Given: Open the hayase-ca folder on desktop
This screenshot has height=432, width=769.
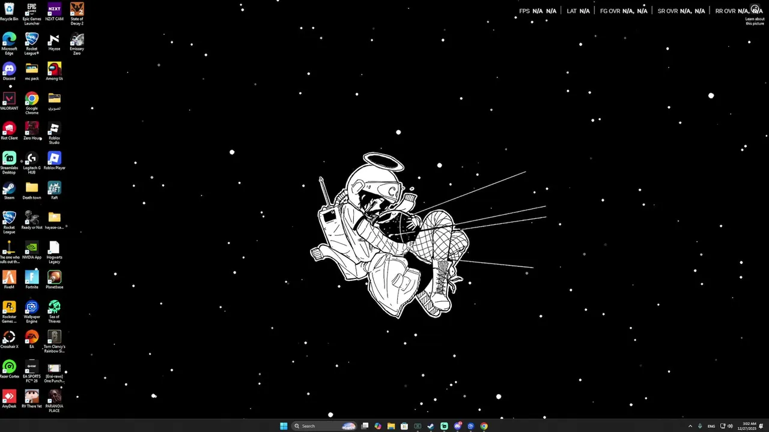Looking at the screenshot, I should pyautogui.click(x=54, y=220).
